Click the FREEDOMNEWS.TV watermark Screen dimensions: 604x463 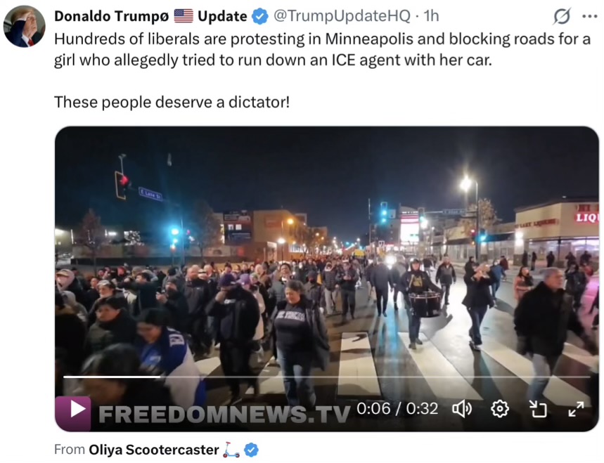[x=224, y=414]
